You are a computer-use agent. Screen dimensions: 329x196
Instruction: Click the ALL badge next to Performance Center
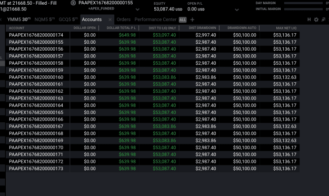[183, 19]
